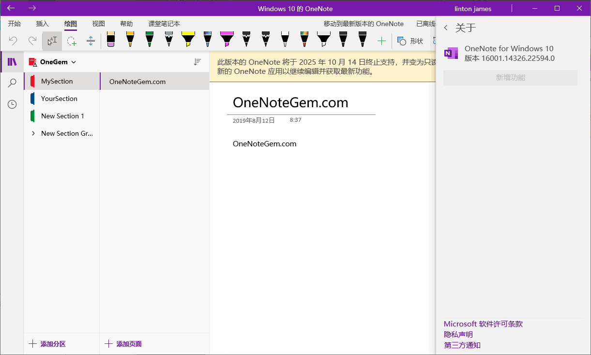
Task: Toggle the lasso selection tool
Action: pyautogui.click(x=72, y=41)
